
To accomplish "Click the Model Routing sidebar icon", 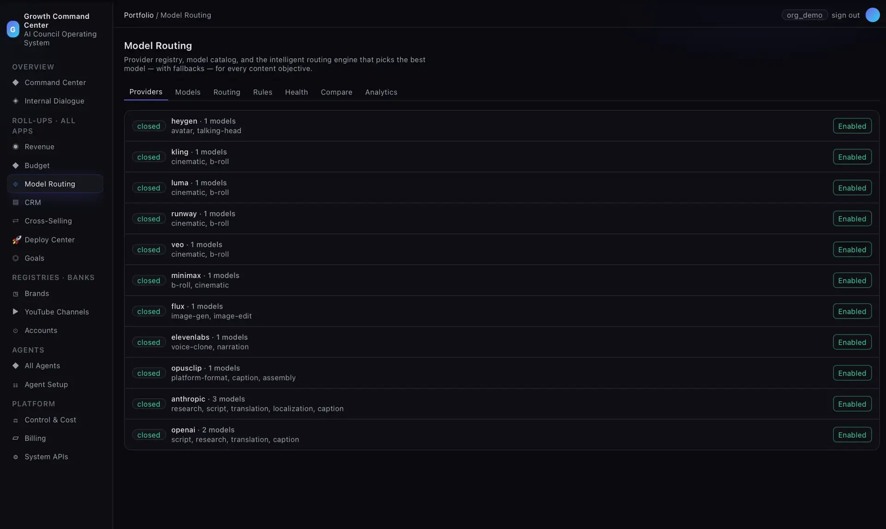I will point(16,184).
